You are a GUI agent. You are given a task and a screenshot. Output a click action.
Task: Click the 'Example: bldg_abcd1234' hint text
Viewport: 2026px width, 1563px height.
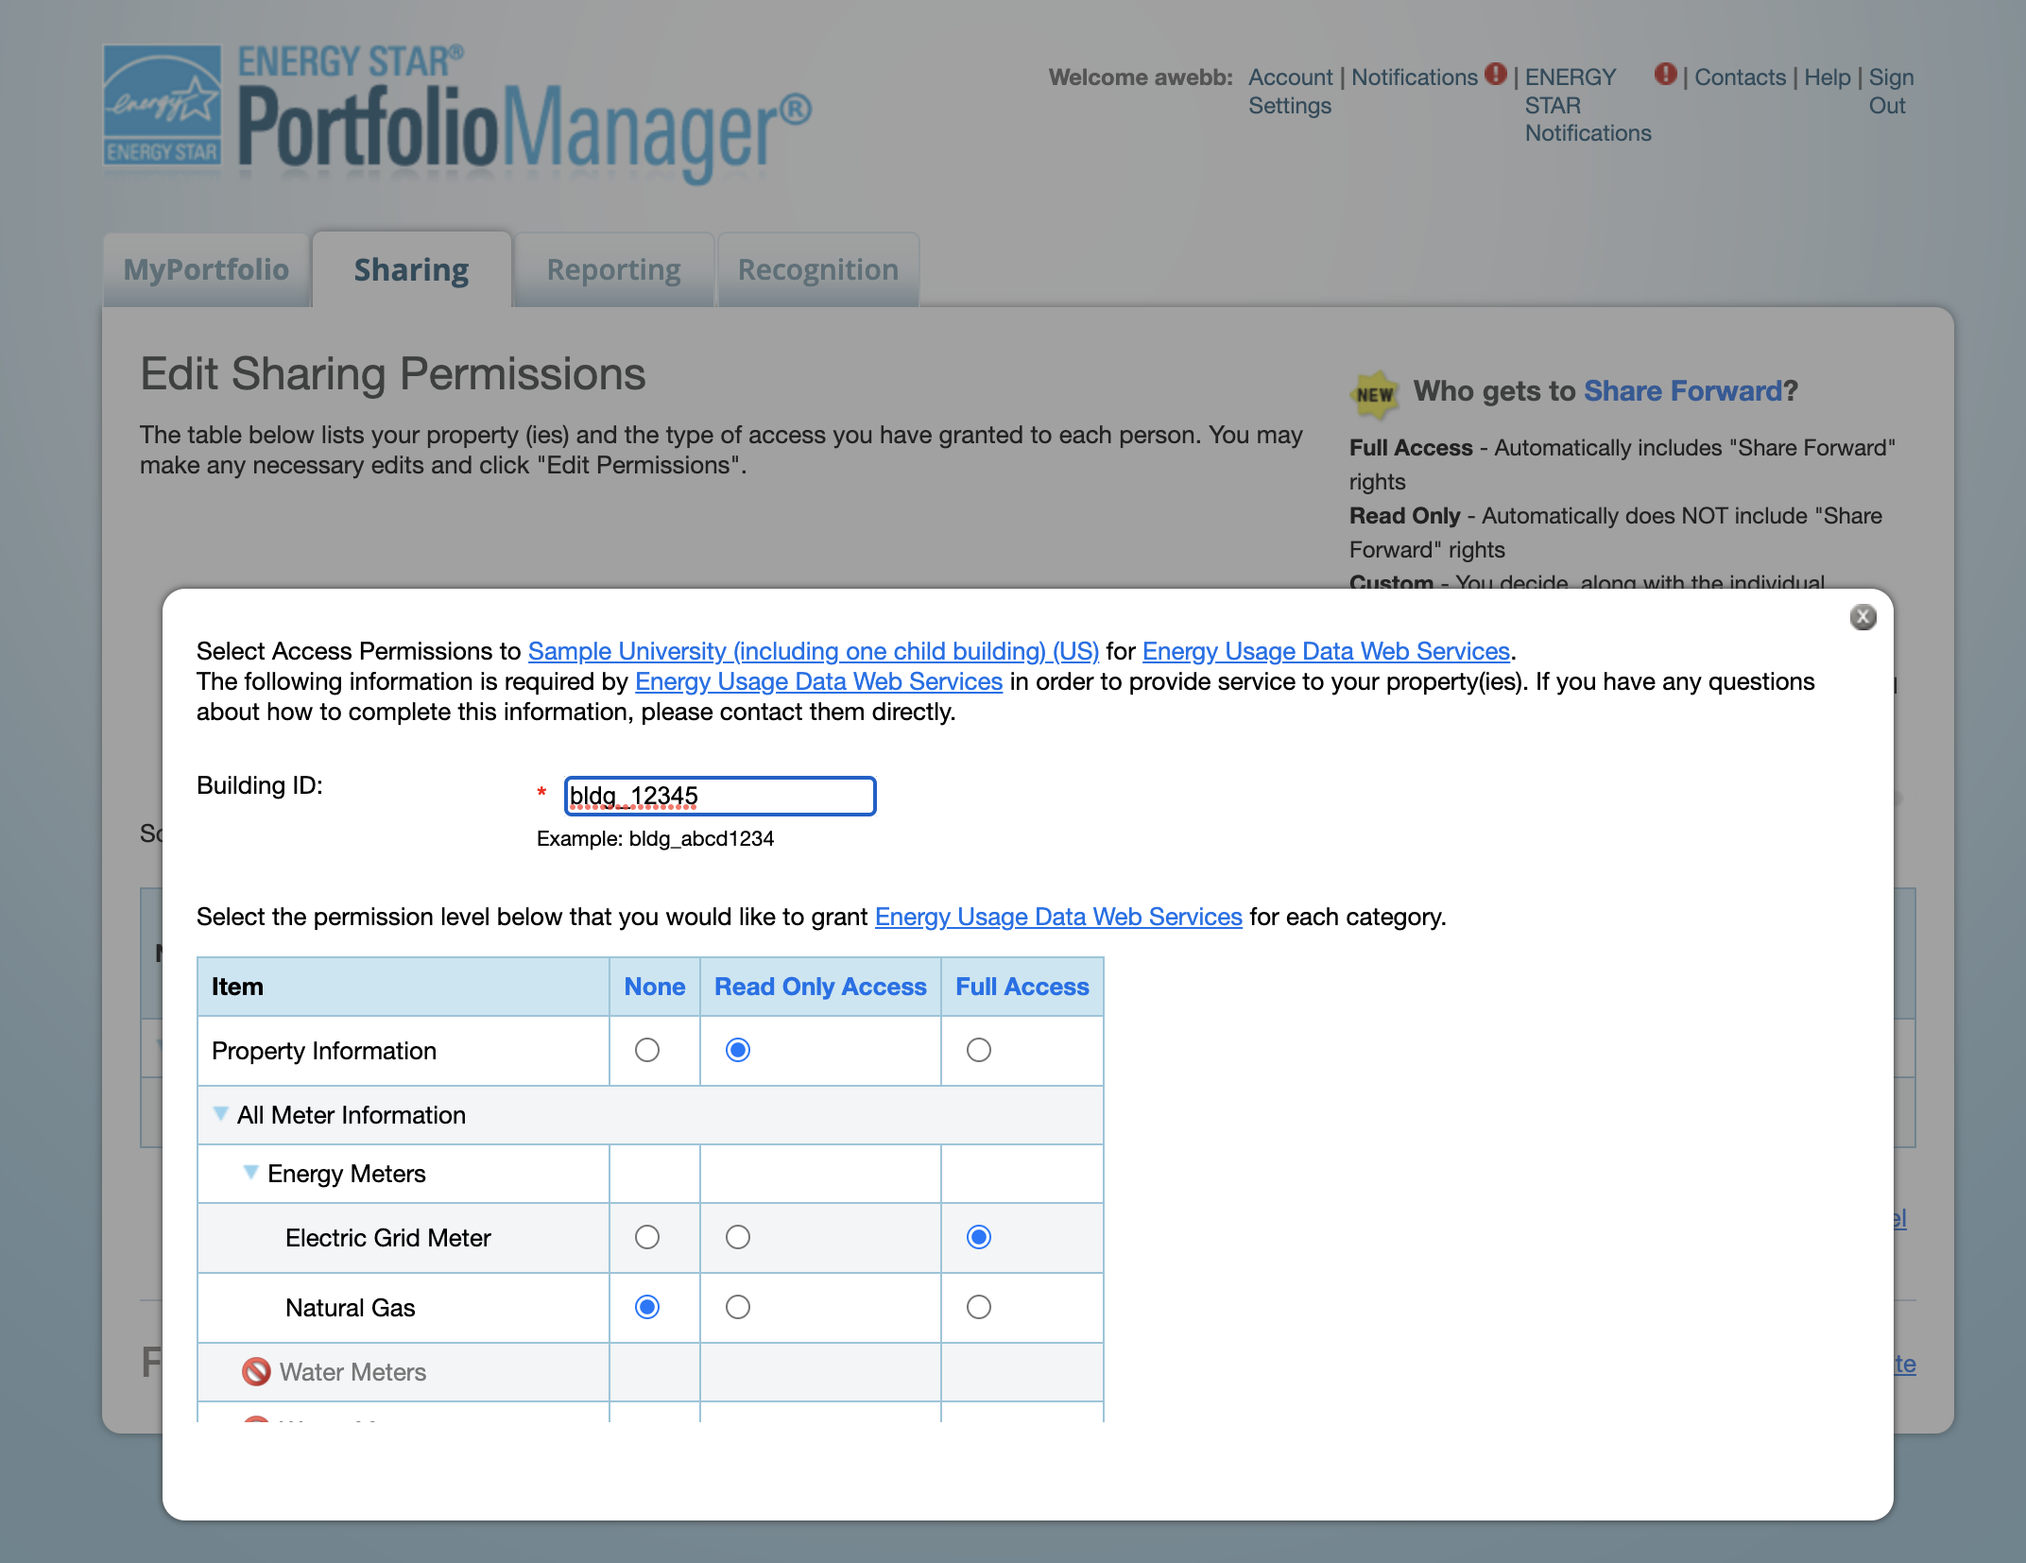pyautogui.click(x=655, y=838)
